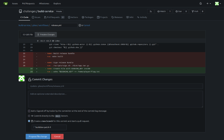
Task: Open the Packages tab
Action: pyautogui.click(x=87, y=17)
